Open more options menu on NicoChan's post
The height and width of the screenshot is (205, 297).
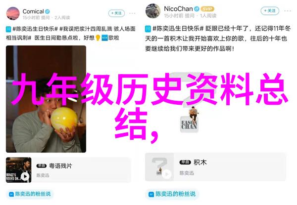click(288, 11)
